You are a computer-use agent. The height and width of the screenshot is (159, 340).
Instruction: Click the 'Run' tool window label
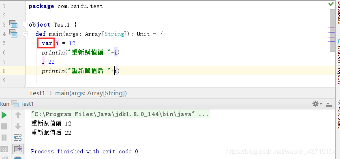point(4,104)
